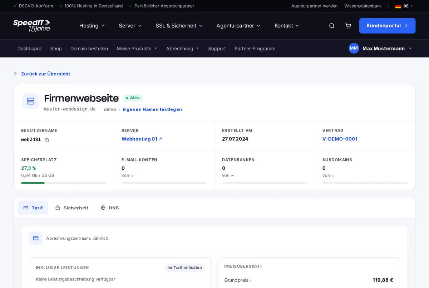The image size is (429, 288).
Task: Click Abrechnungszeitraum: Jährlich text
Action: pos(77,238)
